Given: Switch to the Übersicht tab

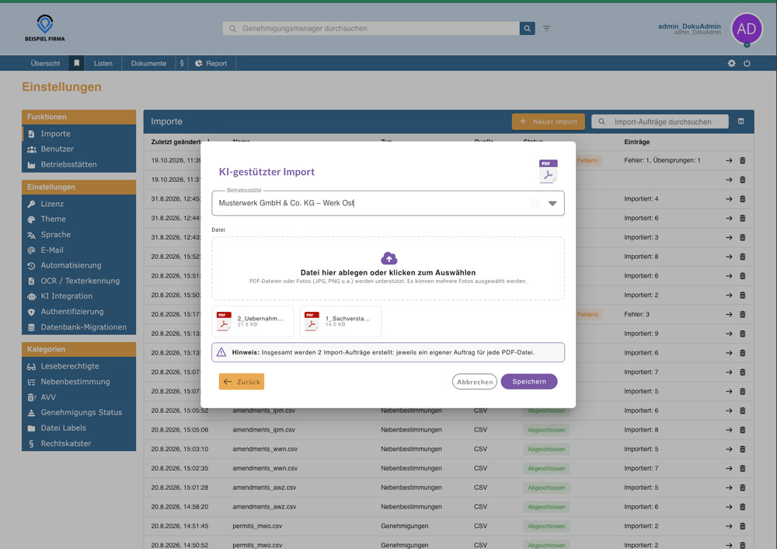Looking at the screenshot, I should coord(45,64).
